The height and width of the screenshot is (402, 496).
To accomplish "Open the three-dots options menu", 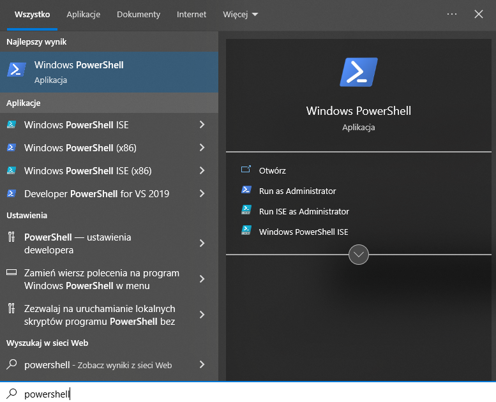I will coord(452,14).
